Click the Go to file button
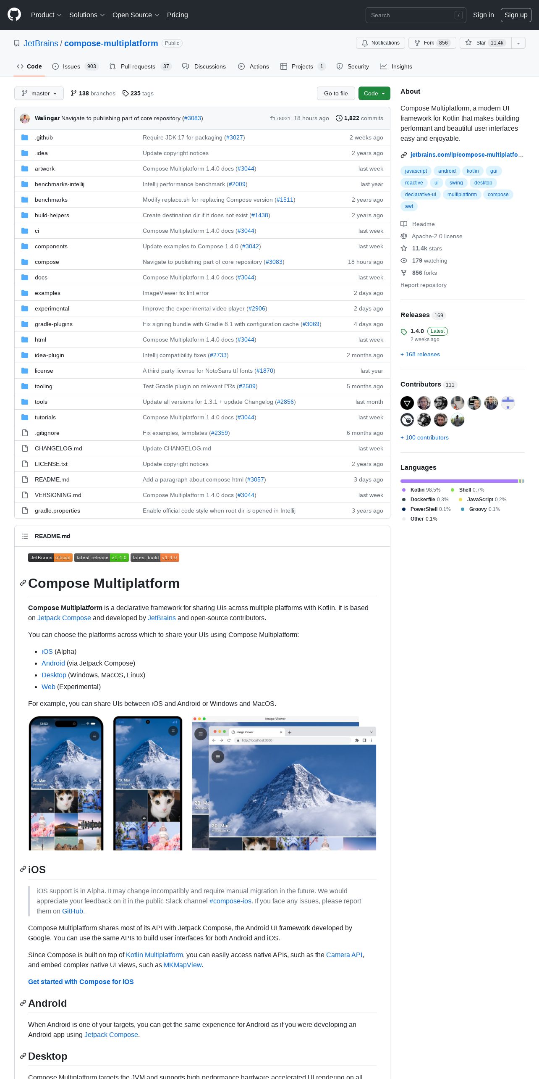 (336, 93)
